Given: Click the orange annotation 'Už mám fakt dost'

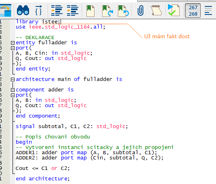Looking at the screenshot, I should pos(167,36).
